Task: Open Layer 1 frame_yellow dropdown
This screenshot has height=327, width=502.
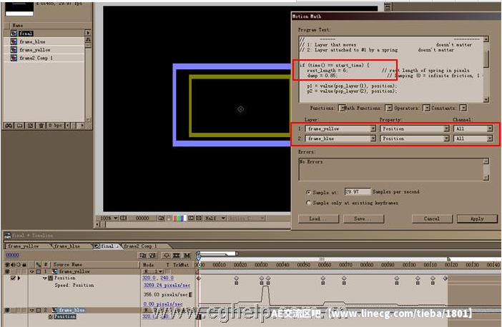Action: (340, 129)
